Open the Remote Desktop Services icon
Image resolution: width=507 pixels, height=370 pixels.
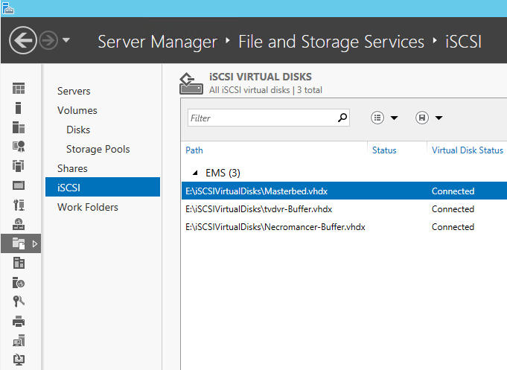[19, 340]
